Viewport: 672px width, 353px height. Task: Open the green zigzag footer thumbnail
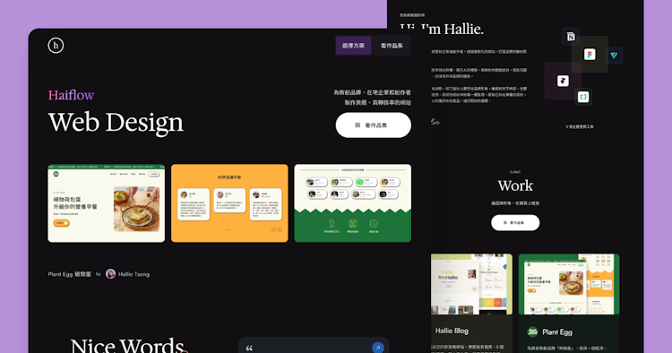353,203
